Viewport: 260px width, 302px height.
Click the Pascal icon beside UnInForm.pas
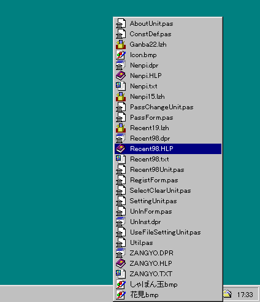[x=121, y=211]
